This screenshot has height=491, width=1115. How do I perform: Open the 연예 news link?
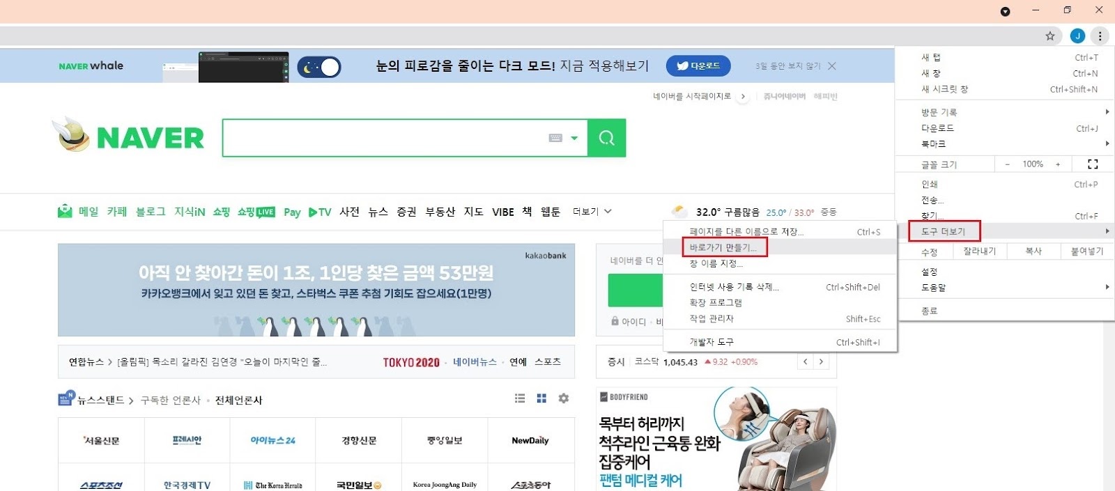pyautogui.click(x=518, y=362)
